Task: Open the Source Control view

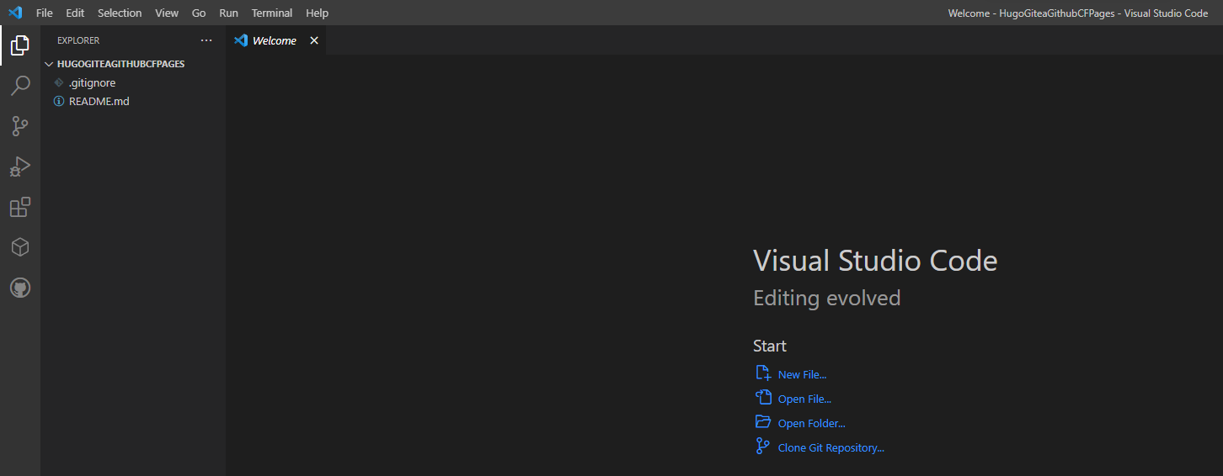Action: click(20, 126)
